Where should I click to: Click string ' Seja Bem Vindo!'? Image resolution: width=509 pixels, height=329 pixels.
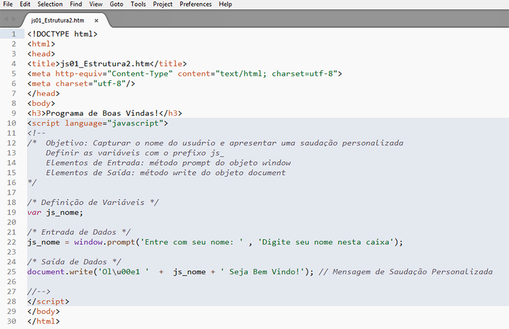point(262,272)
